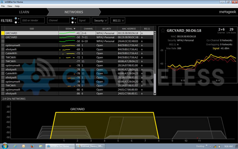Screen dimensions: 238x149
Task: Select the signal greater-than radio button
Action: [x=73, y=18]
